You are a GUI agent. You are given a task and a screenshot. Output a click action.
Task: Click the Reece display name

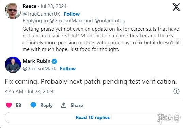pos(29,6)
